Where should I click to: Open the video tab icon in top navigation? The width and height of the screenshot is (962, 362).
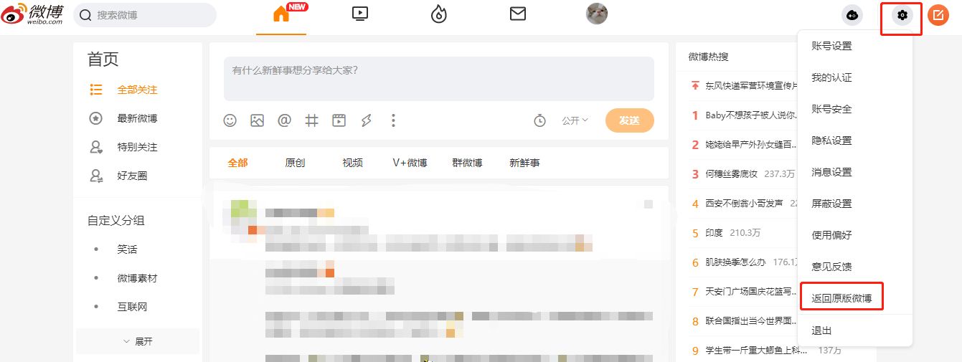coord(360,14)
